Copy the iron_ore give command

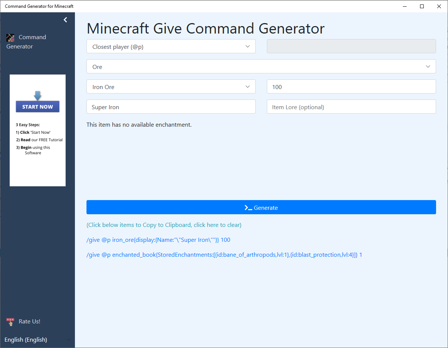click(158, 240)
